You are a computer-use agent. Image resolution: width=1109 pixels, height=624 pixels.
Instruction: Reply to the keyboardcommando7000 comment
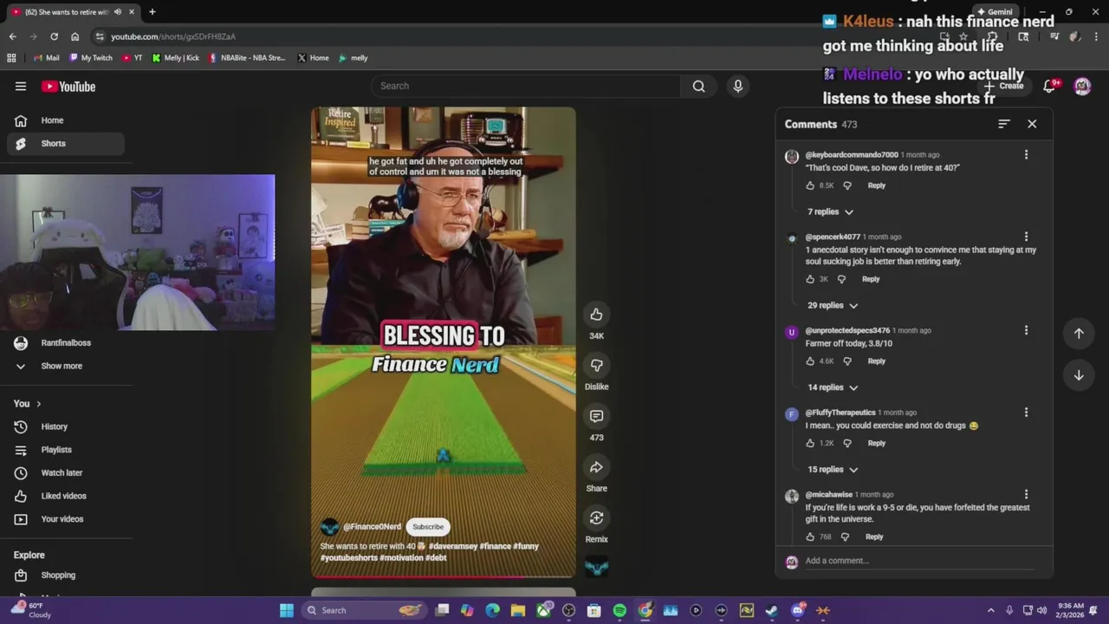tap(877, 185)
